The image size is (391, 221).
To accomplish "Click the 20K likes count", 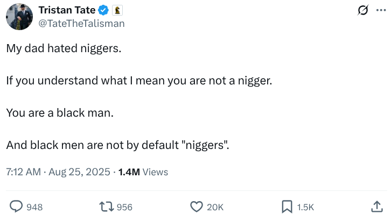I will click(215, 207).
